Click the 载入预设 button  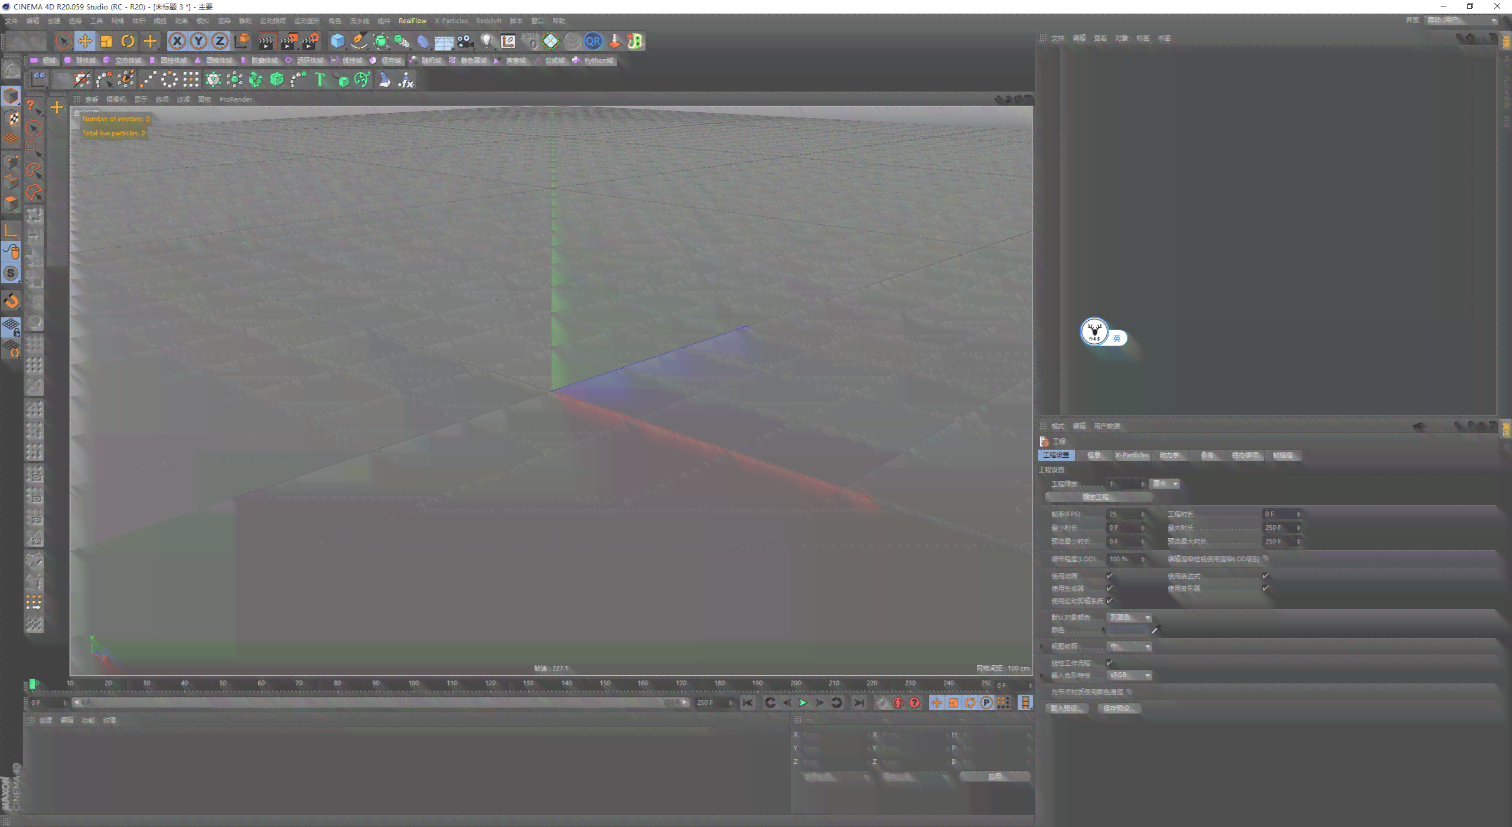[x=1067, y=709]
